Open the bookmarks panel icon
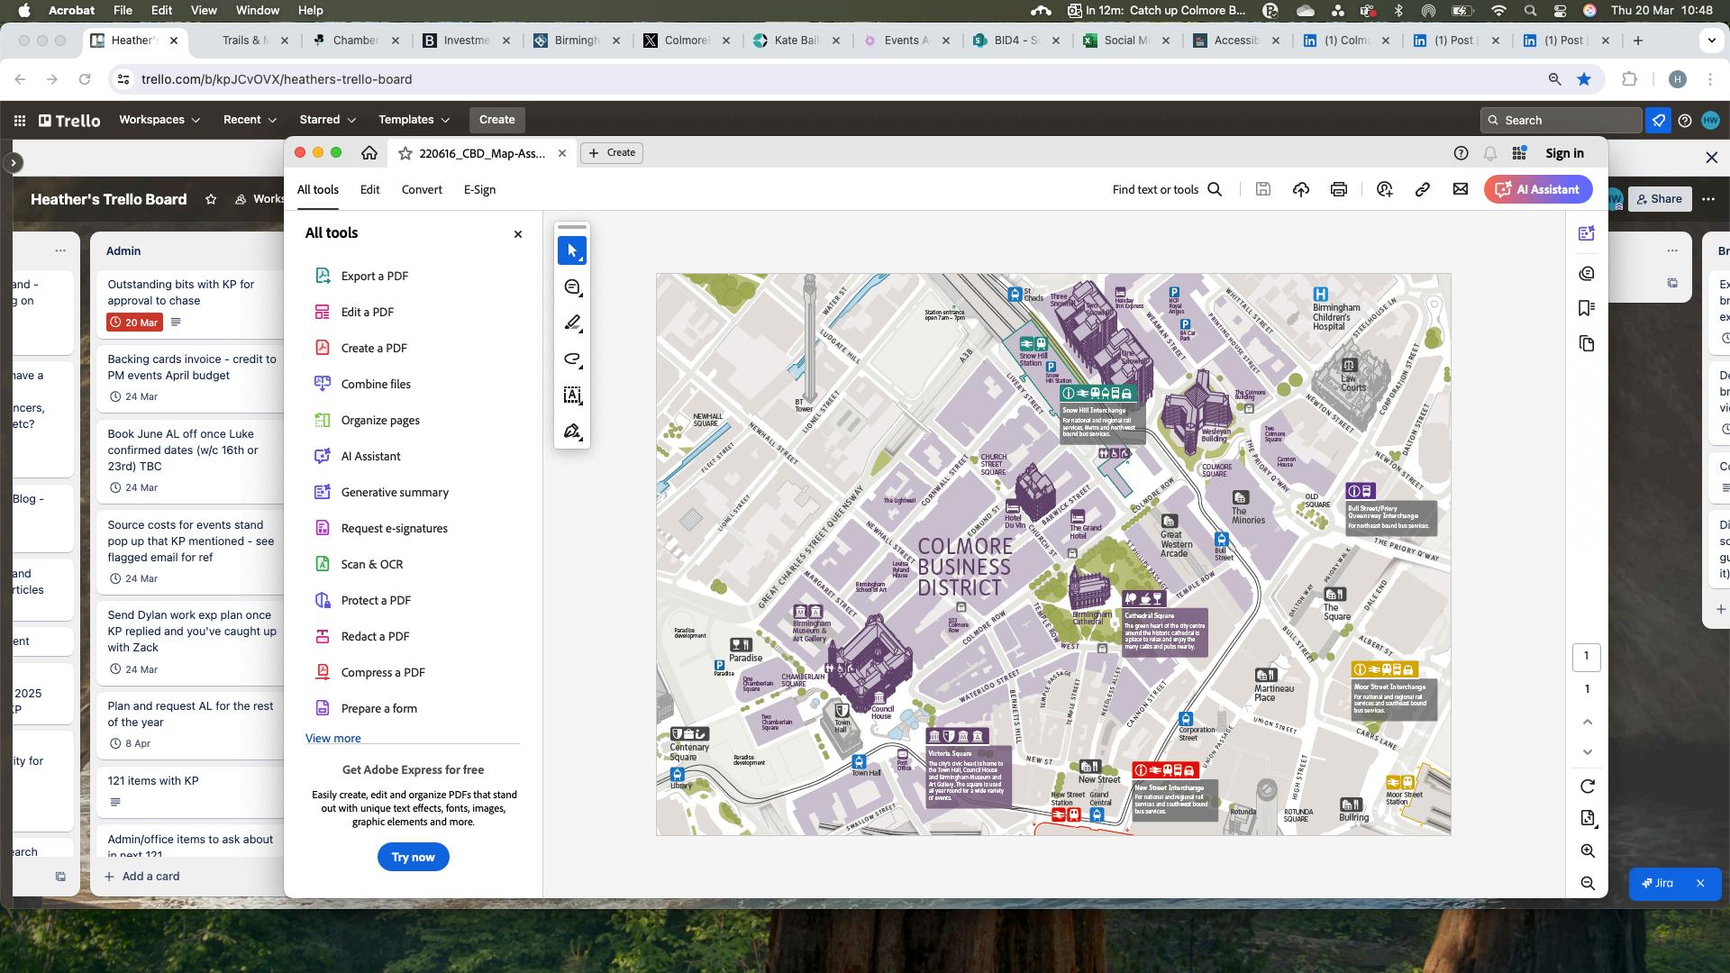This screenshot has width=1730, height=973. (x=1587, y=308)
